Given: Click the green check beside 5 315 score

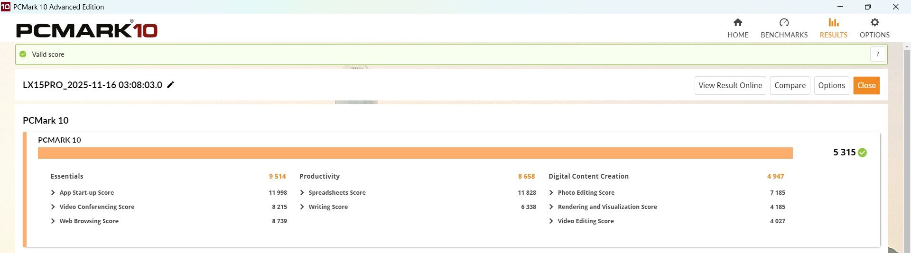Looking at the screenshot, I should [863, 153].
